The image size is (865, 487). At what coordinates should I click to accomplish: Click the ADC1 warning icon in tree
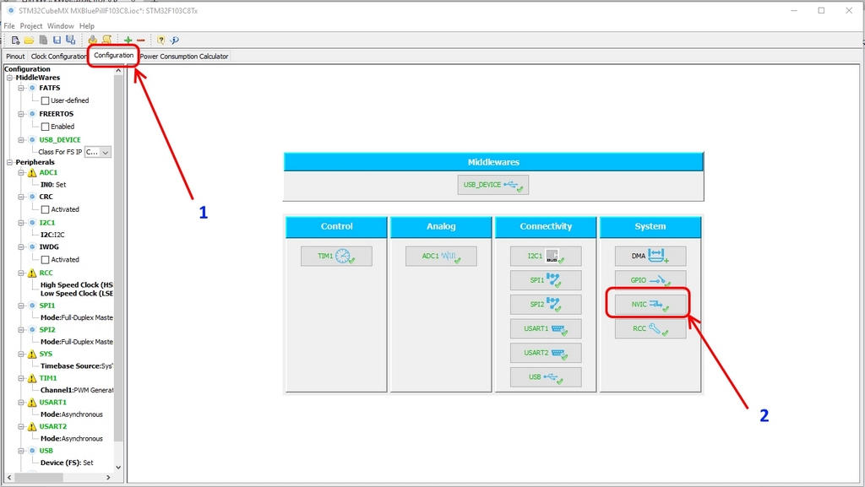[32, 173]
